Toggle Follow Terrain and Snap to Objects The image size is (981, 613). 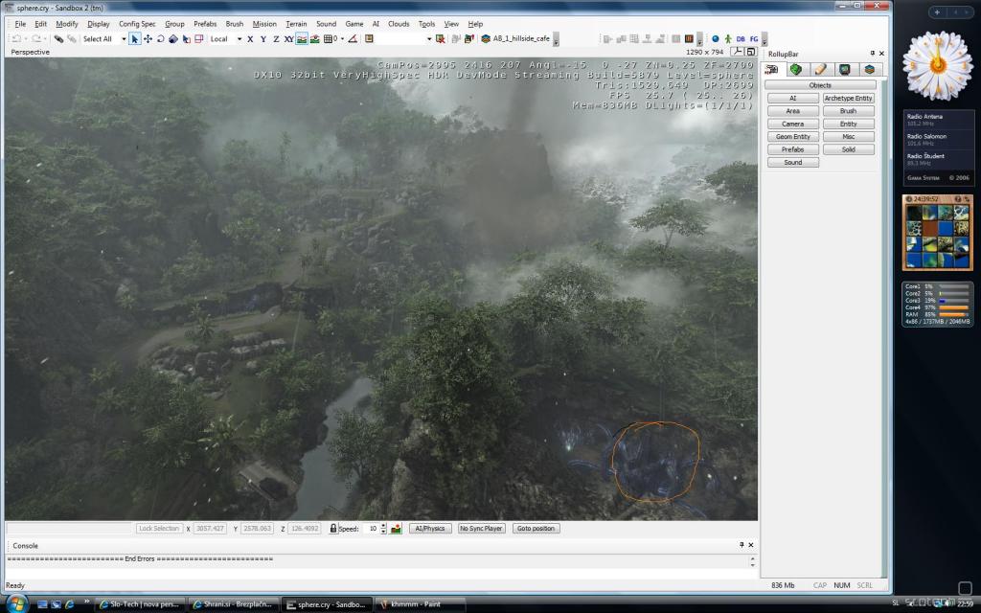point(314,38)
